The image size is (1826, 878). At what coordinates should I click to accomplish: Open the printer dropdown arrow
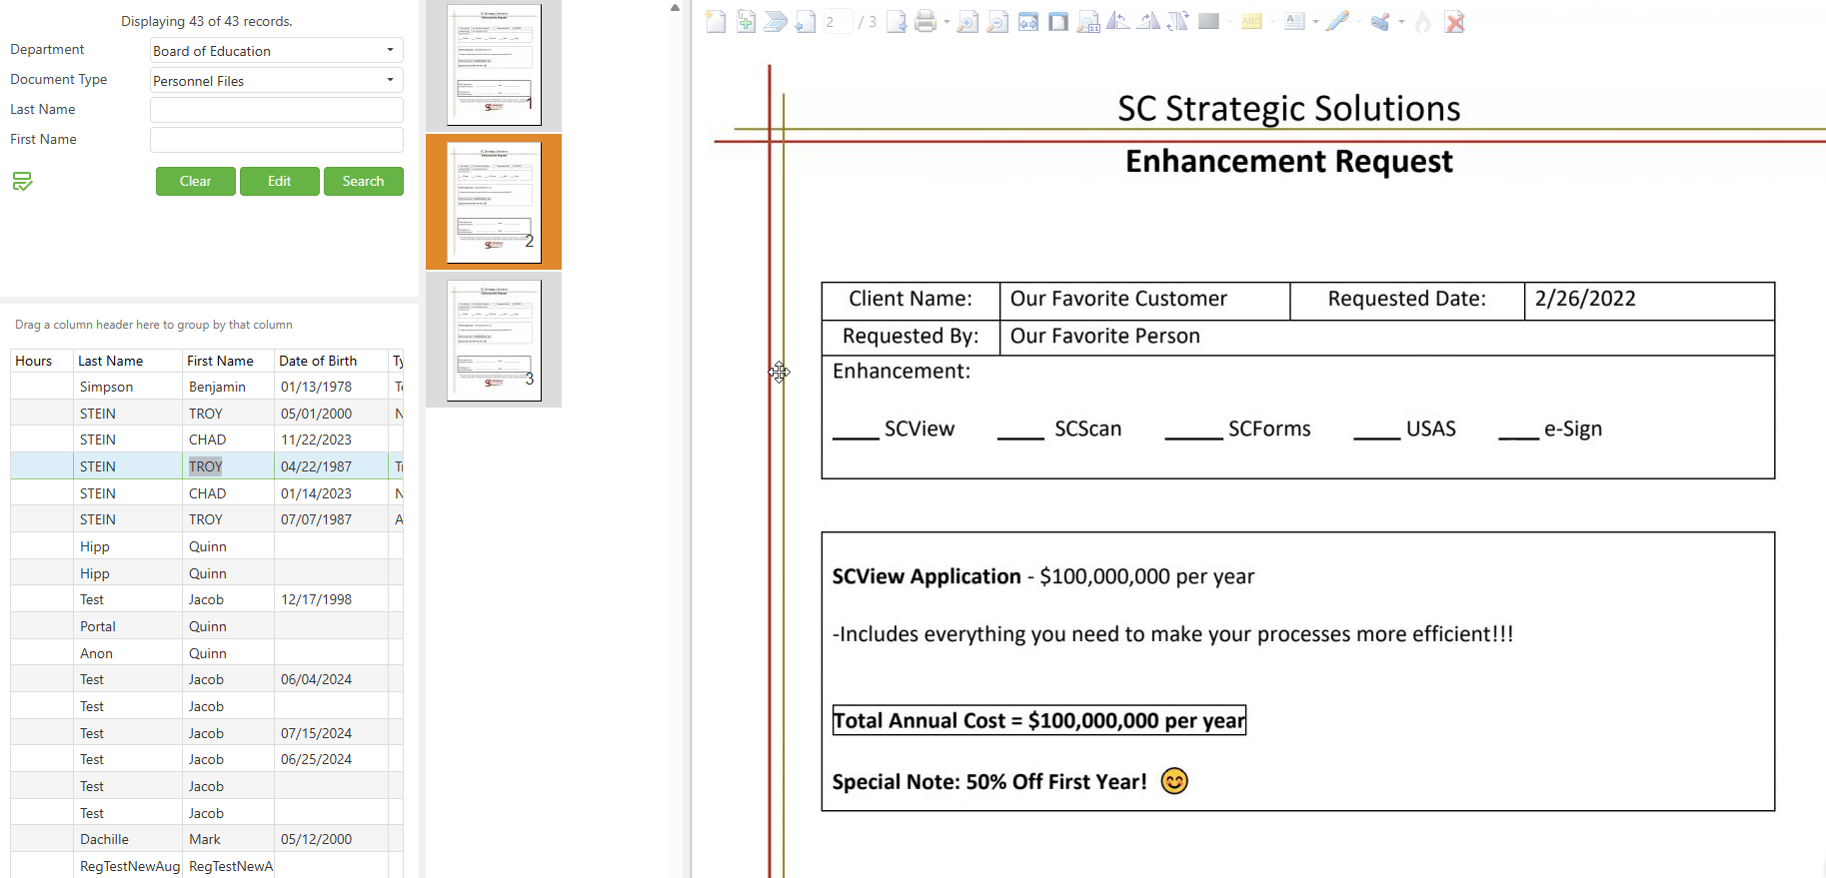click(946, 21)
